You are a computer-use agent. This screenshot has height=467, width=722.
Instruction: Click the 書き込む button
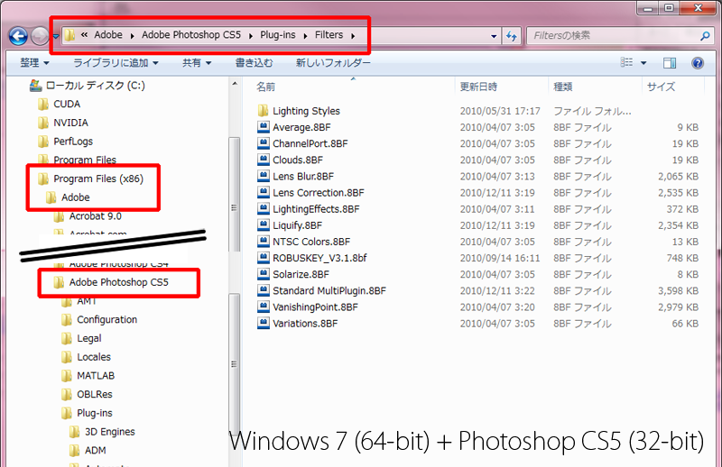pos(254,62)
